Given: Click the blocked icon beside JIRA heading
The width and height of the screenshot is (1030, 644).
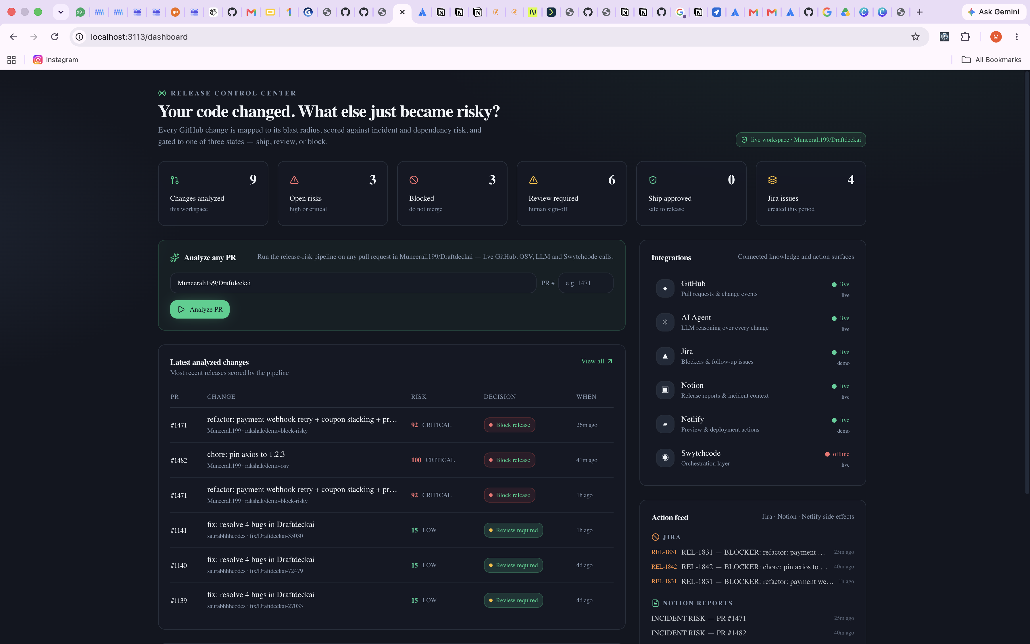Looking at the screenshot, I should coord(656,537).
